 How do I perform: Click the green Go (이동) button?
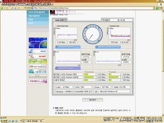coord(159,8)
